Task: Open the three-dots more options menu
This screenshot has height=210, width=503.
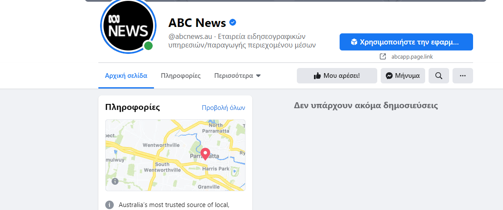Action: coord(462,76)
